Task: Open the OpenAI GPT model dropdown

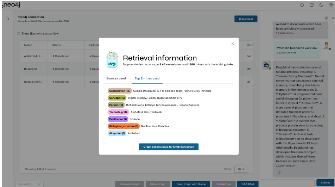Action: pyautogui.click(x=30, y=184)
